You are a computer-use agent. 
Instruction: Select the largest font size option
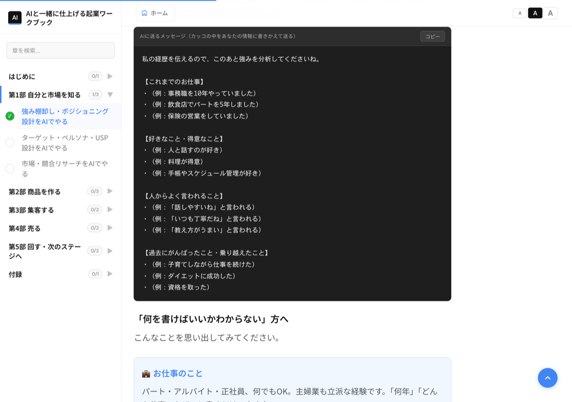coord(551,13)
